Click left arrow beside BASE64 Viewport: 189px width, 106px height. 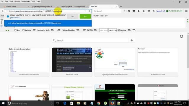(84, 30)
